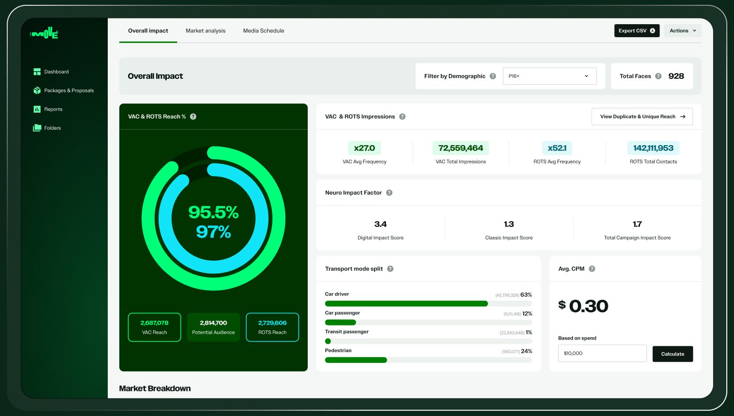Open the Actions dropdown menu
Screen dimensions: 734x416
point(682,30)
